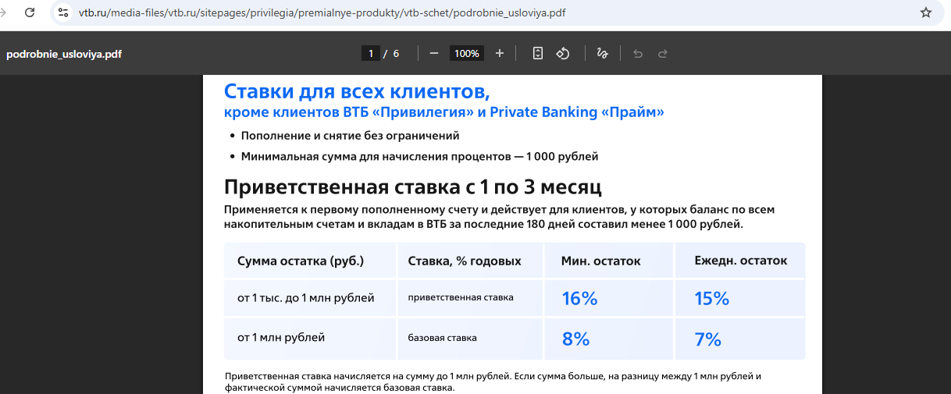Viewport: 951px width, 394px height.
Task: Click the page number input field
Action: tap(371, 53)
